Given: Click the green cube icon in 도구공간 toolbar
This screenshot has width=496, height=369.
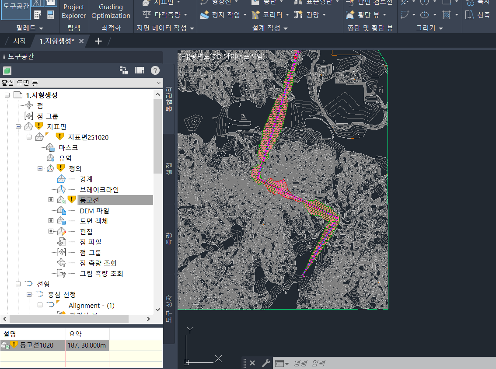Looking at the screenshot, I should [x=7, y=70].
